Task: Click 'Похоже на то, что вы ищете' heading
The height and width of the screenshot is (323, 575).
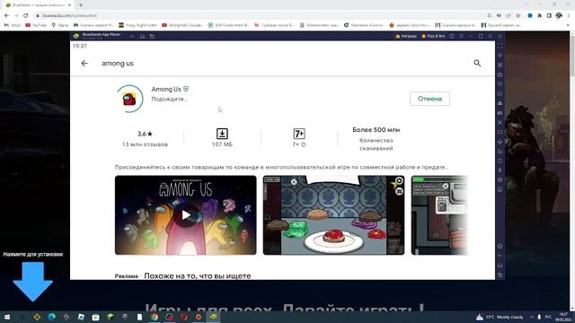Action: click(x=198, y=275)
